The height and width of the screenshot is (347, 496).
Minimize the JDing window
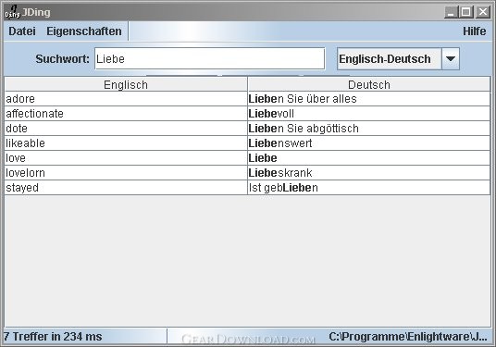pyautogui.click(x=452, y=12)
